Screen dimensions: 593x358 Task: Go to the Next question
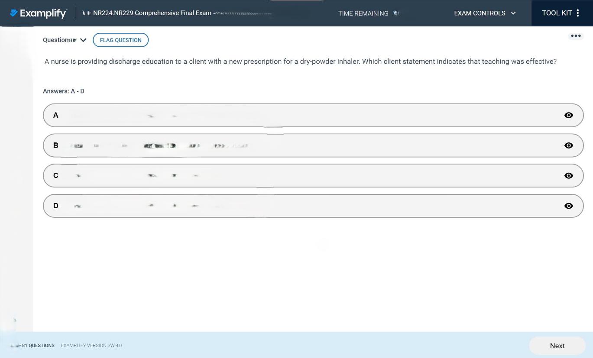pos(557,345)
